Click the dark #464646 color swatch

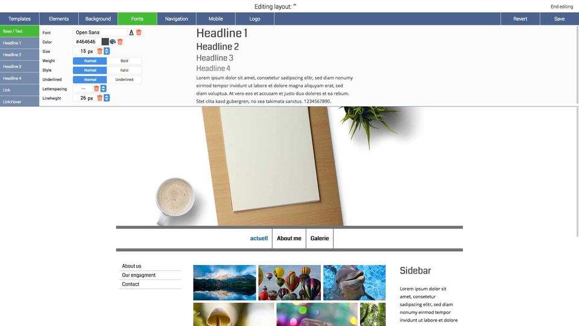pyautogui.click(x=105, y=42)
